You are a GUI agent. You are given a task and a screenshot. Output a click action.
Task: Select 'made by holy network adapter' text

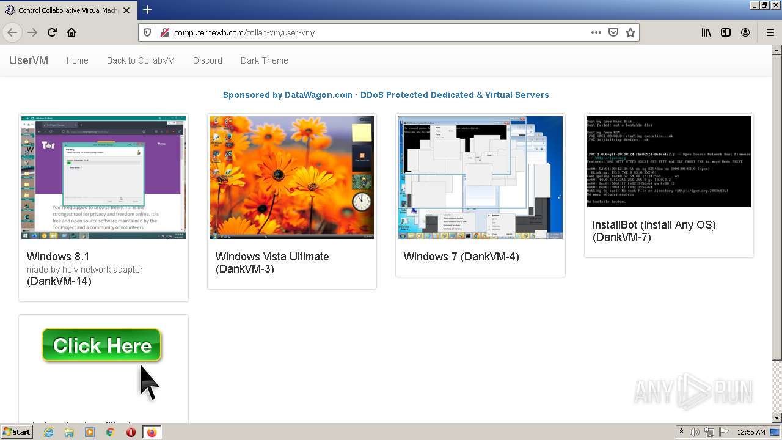pyautogui.click(x=85, y=269)
